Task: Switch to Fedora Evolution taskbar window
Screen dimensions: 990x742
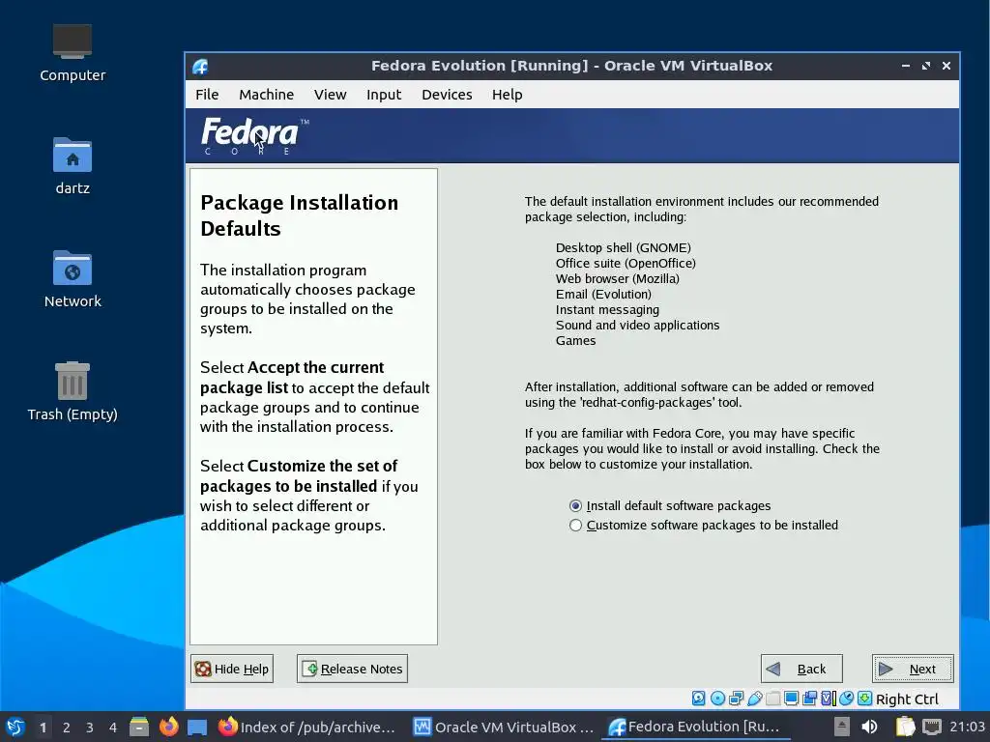Action: 694,727
